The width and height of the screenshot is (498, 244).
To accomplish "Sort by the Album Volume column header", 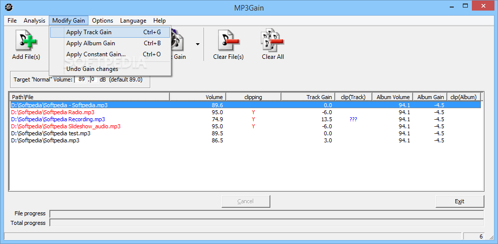I will point(393,97).
